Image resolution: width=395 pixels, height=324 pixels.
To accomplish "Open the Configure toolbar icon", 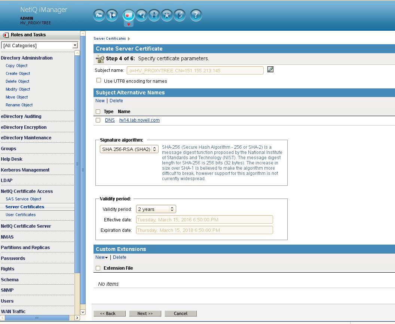I will point(154,15).
